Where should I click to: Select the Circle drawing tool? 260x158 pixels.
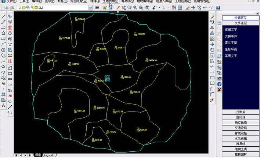click(x=3, y=50)
